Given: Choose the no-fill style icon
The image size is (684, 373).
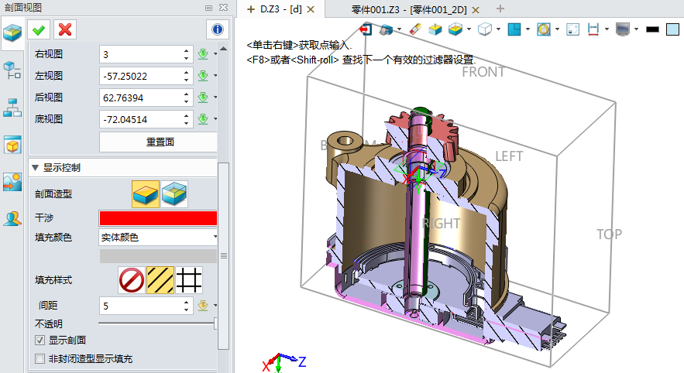Looking at the screenshot, I should click(x=132, y=279).
